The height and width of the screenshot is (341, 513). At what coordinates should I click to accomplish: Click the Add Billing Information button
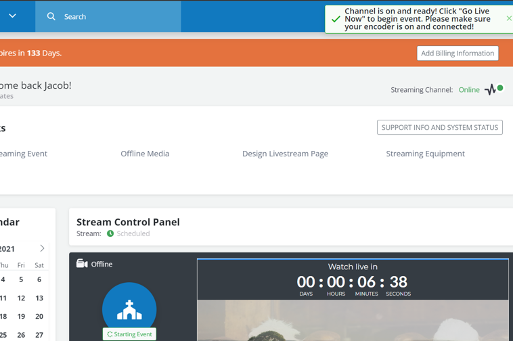pos(458,53)
